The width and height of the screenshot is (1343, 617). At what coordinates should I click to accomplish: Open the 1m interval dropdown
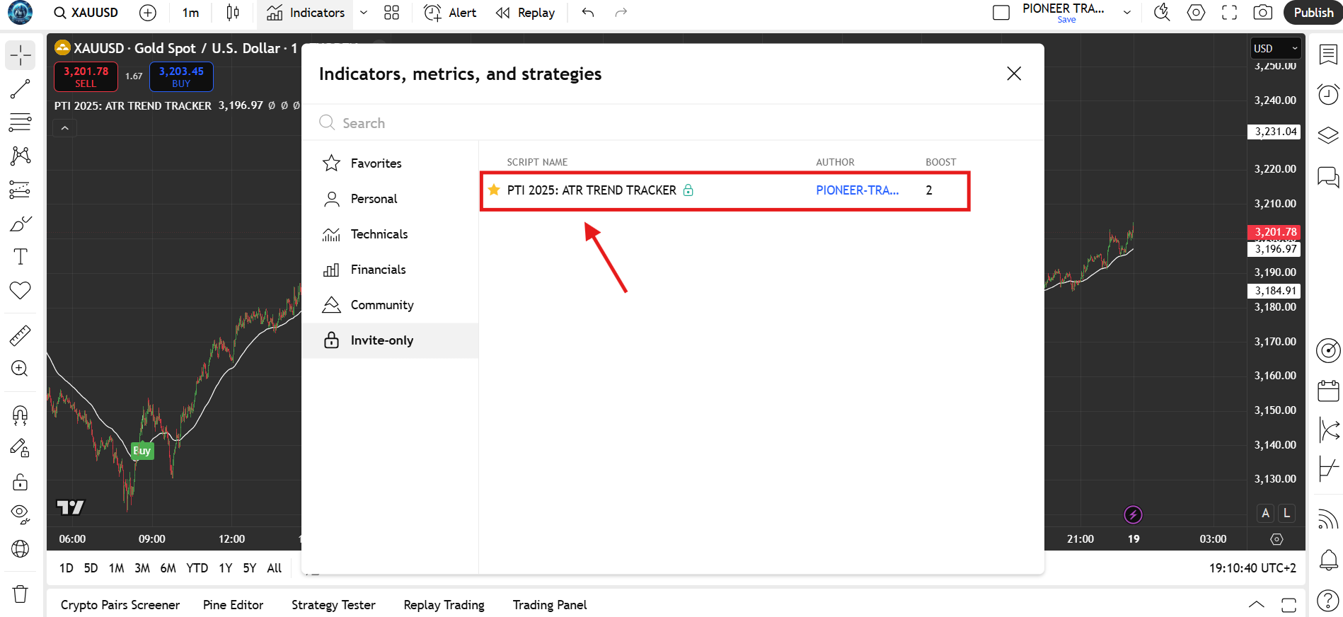click(190, 13)
